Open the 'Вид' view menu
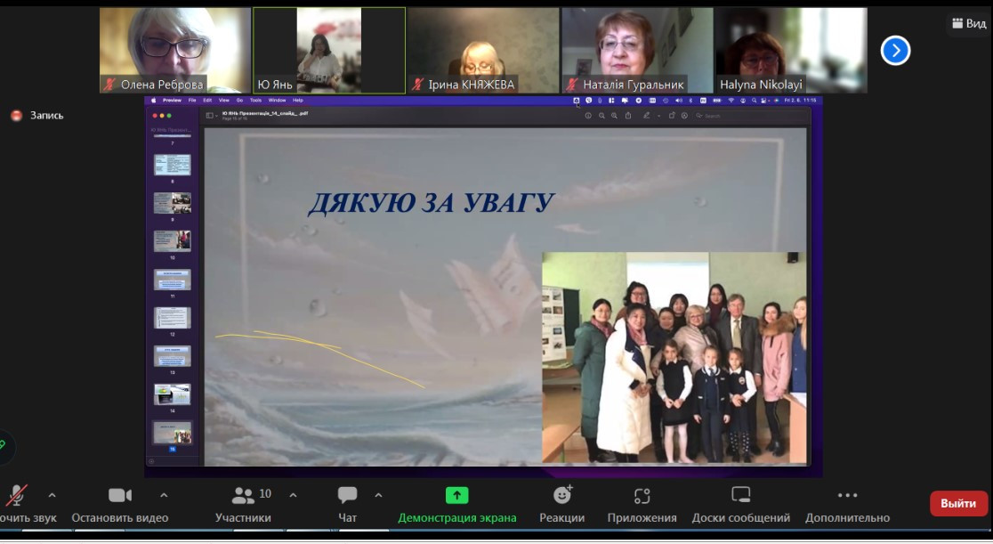 (969, 24)
